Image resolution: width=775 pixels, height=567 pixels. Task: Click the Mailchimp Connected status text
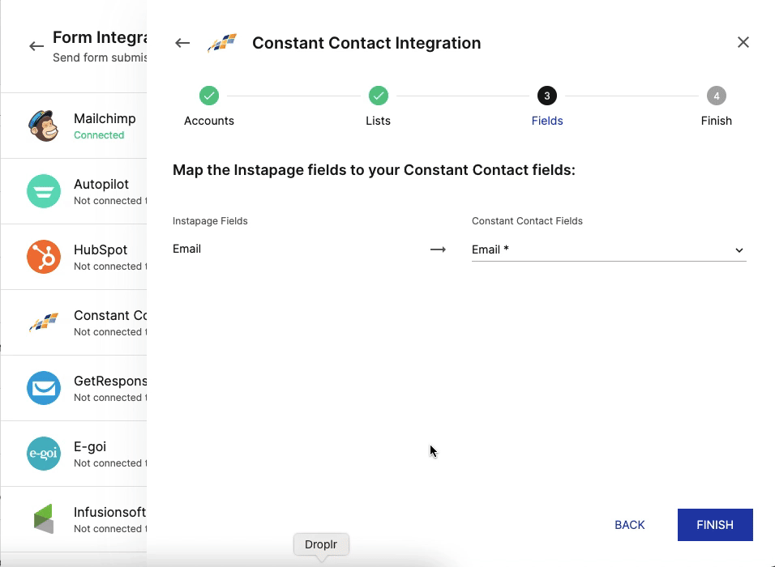coord(99,135)
